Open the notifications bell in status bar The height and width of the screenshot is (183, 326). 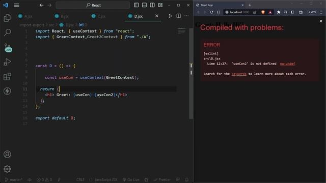pyautogui.click(x=187, y=179)
